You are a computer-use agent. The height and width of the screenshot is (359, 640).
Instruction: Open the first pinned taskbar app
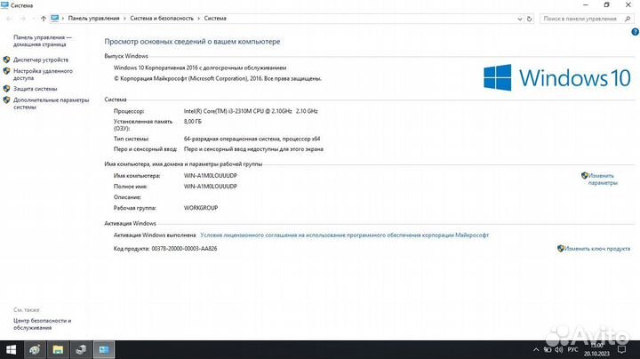point(35,349)
